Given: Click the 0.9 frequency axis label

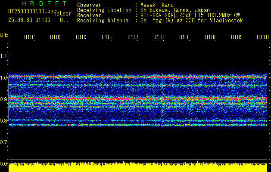Looking at the screenshot, I should pos(3,99).
